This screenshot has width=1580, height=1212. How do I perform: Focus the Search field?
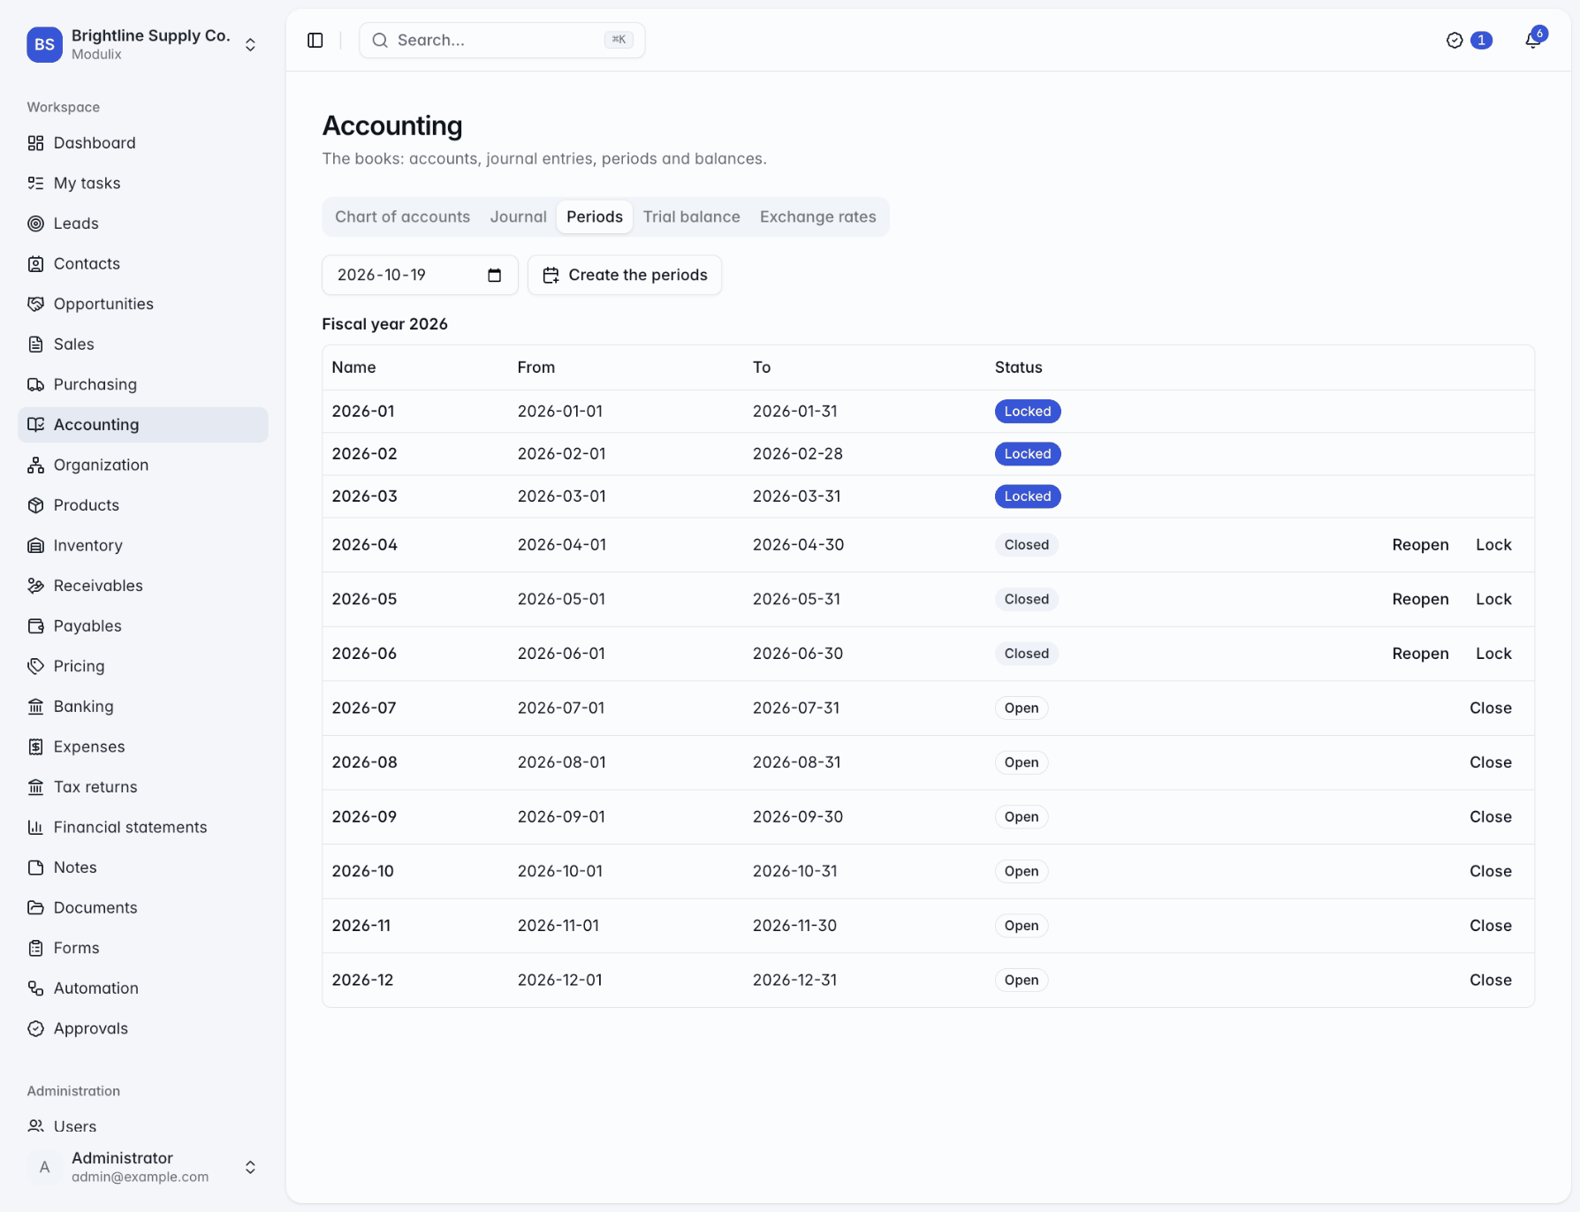coord(502,40)
